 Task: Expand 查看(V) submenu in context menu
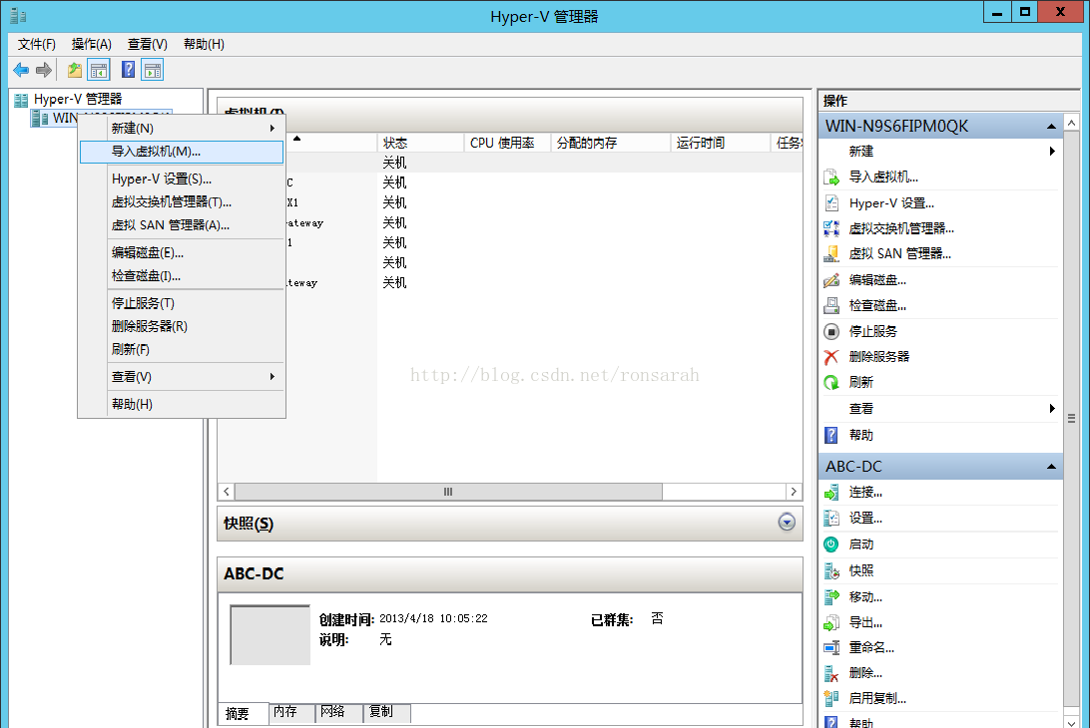[182, 377]
